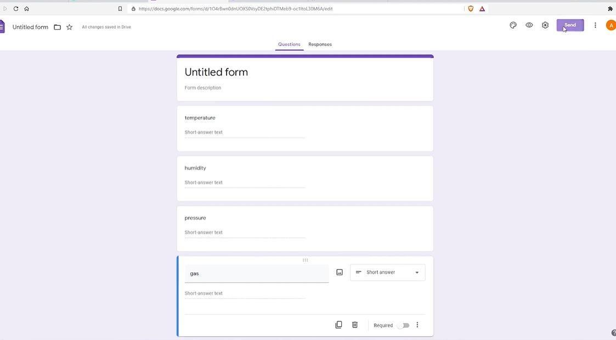Switch to the Responses tab
Viewport: 616px width, 340px height.
coord(320,44)
